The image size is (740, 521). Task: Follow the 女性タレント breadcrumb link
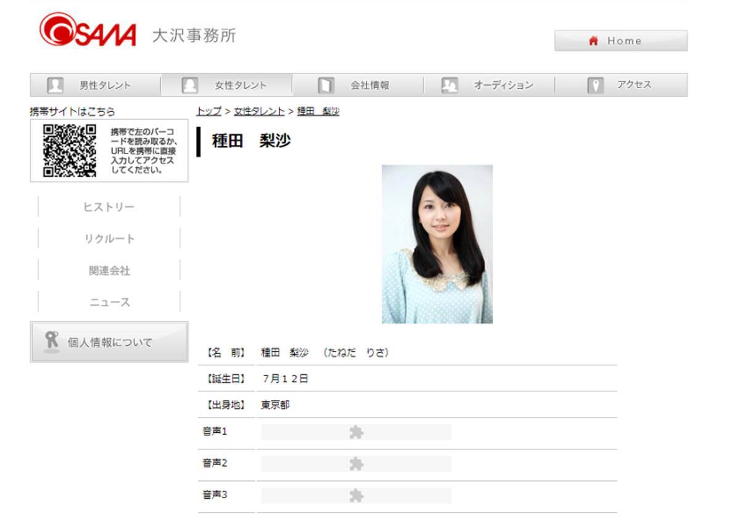coord(259,112)
